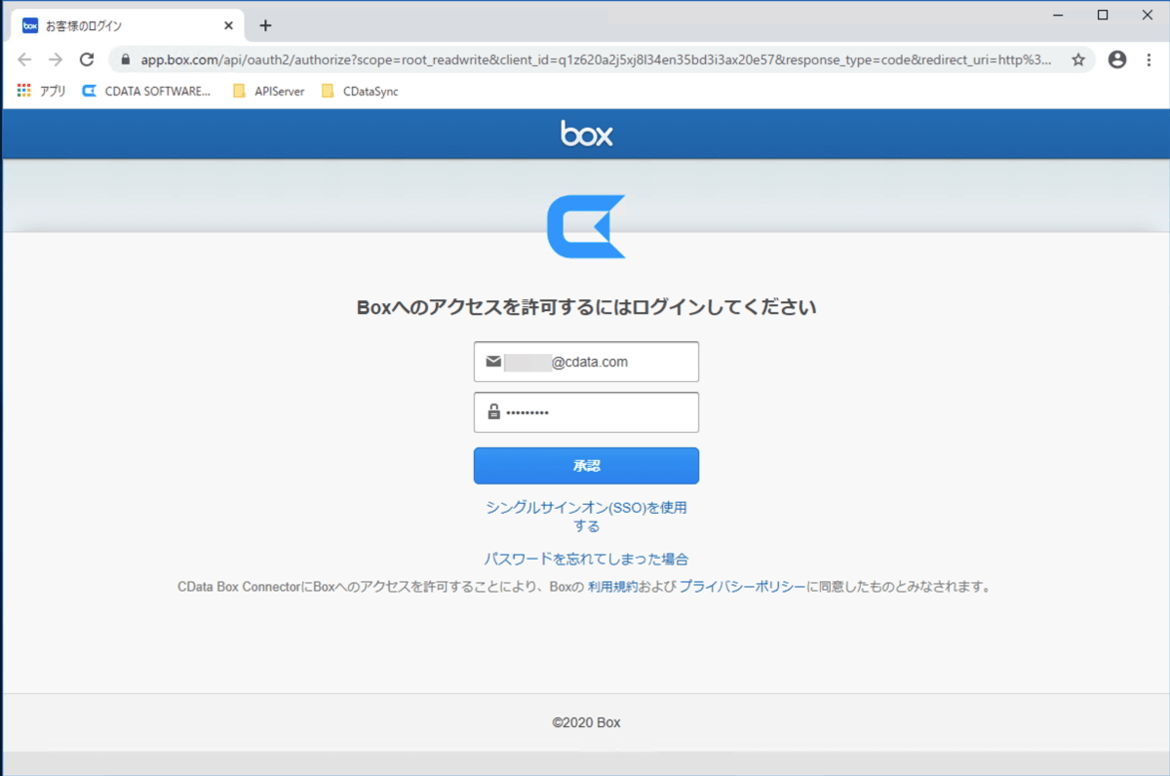Close the お客様のログイン tab
The width and height of the screenshot is (1170, 776).
click(229, 25)
